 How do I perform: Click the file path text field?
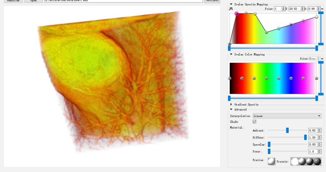point(124,1)
